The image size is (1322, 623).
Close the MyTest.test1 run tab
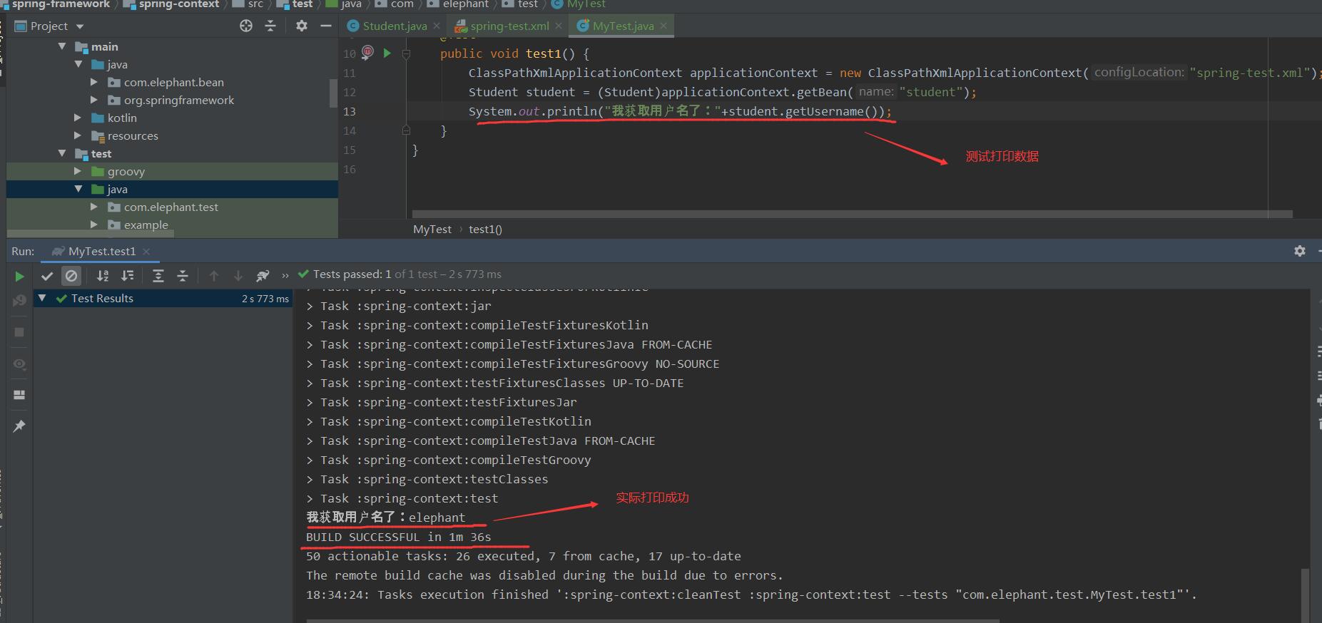click(x=146, y=252)
